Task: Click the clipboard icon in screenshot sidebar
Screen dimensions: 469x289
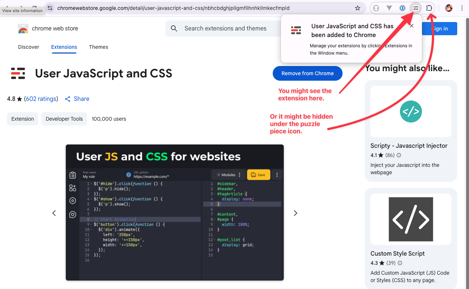Action: tap(73, 175)
